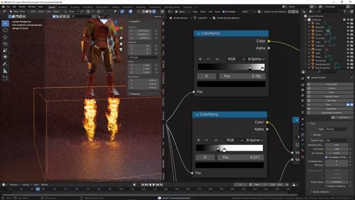The width and height of the screenshot is (355, 200).
Task: Click the Dynamic Paint physics button
Action: [330, 96]
